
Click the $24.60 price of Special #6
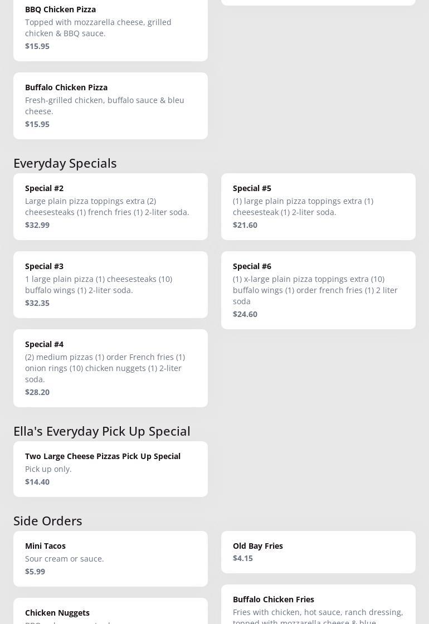[x=245, y=314]
